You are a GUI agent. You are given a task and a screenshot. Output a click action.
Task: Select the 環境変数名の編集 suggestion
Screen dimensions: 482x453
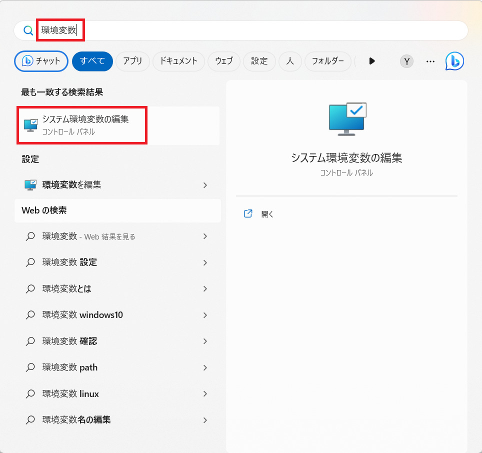coord(118,420)
